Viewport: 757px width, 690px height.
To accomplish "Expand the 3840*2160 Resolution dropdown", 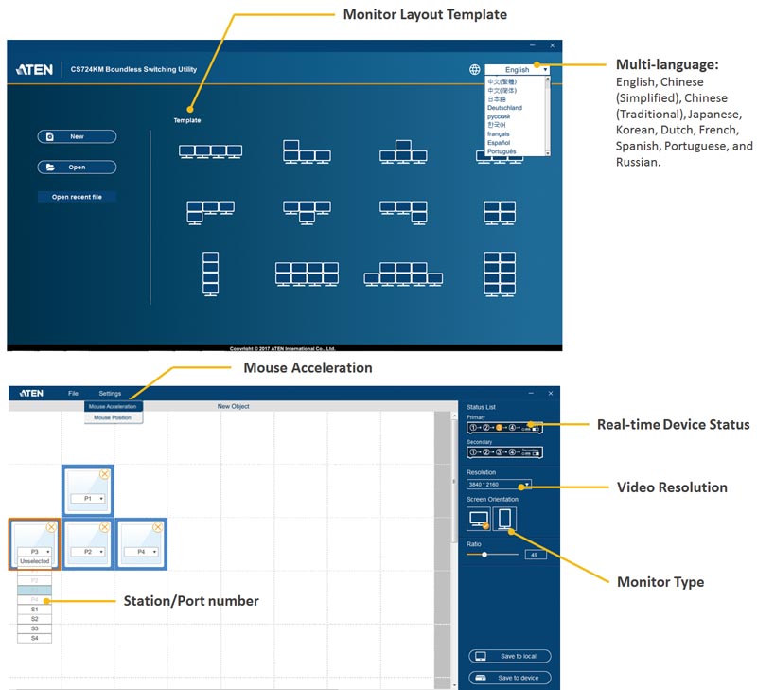I will click(x=500, y=485).
